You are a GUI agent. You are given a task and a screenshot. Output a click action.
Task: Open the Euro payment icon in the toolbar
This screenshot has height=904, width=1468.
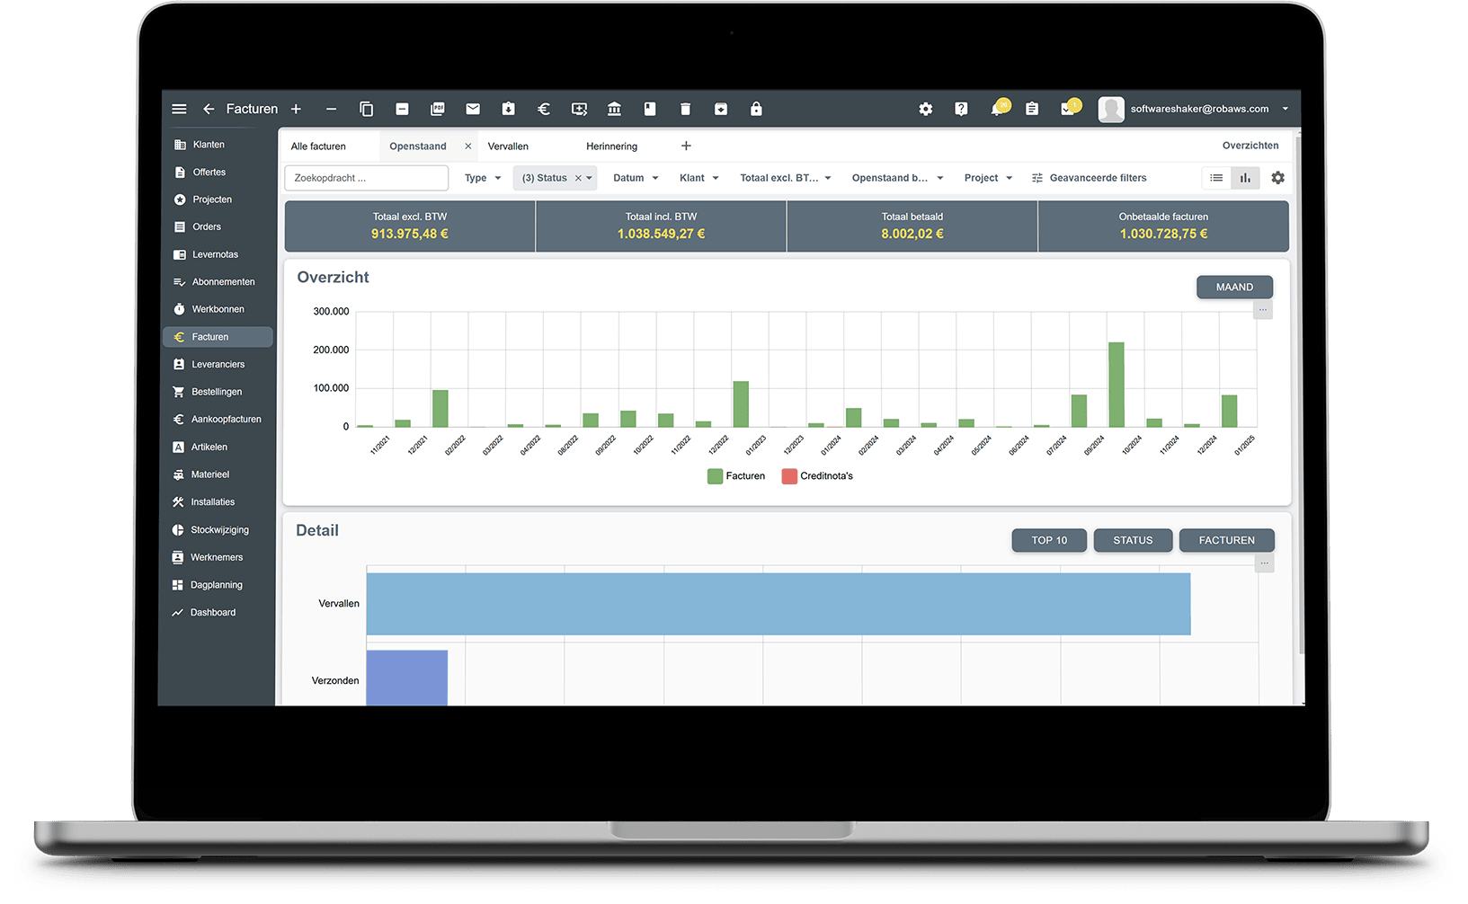[x=543, y=109]
